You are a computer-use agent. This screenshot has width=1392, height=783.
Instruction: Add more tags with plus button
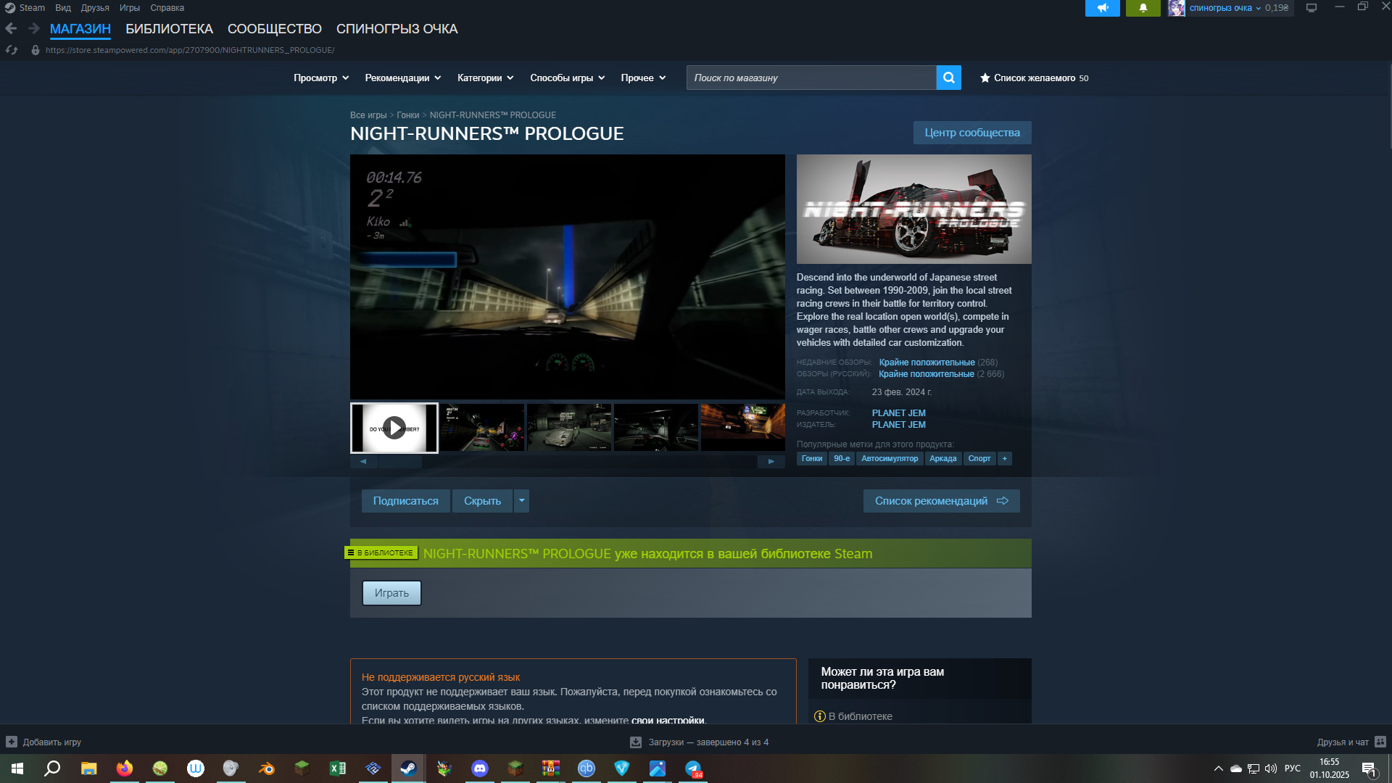point(1004,459)
